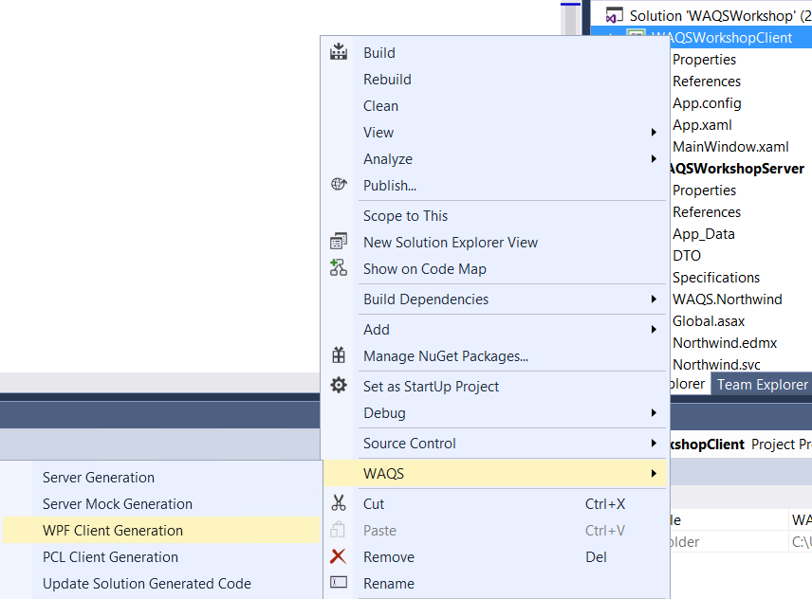Select the App_Data folder

point(704,234)
